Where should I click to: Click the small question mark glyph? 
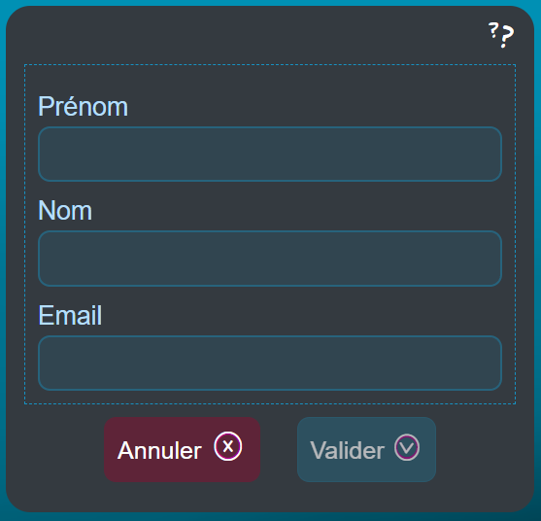pos(493,30)
